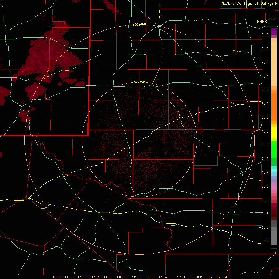Click the 4.2 legend value
The image size is (279, 279).
point(265,131)
